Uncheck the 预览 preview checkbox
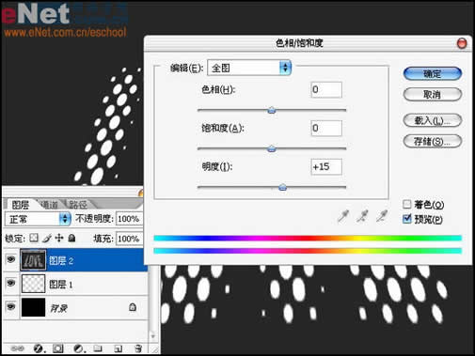Viewport: 475px width, 356px height. click(406, 219)
